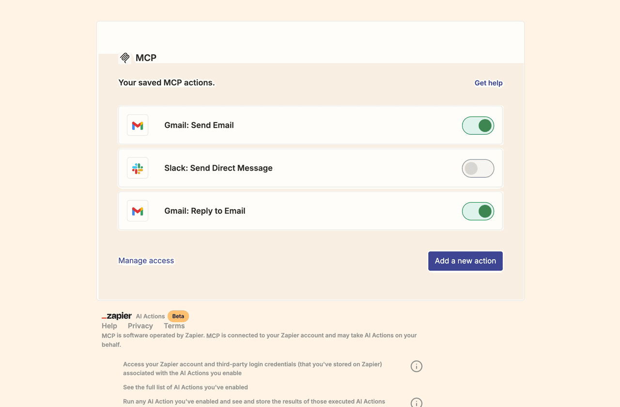The height and width of the screenshot is (407, 620).
Task: Go to the Help footer link
Action: coord(109,326)
